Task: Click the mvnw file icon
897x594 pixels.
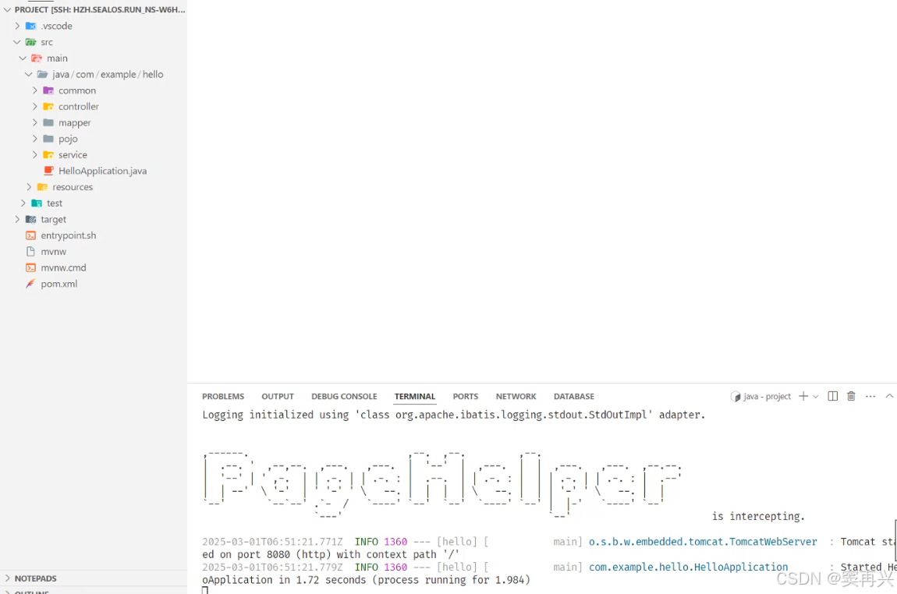Action: click(31, 251)
